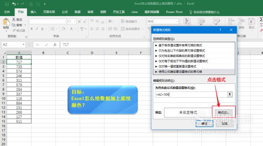Select rule type 仅对唯一值或重复值设置格式
The height and width of the screenshot is (146, 263).
click(194, 67)
